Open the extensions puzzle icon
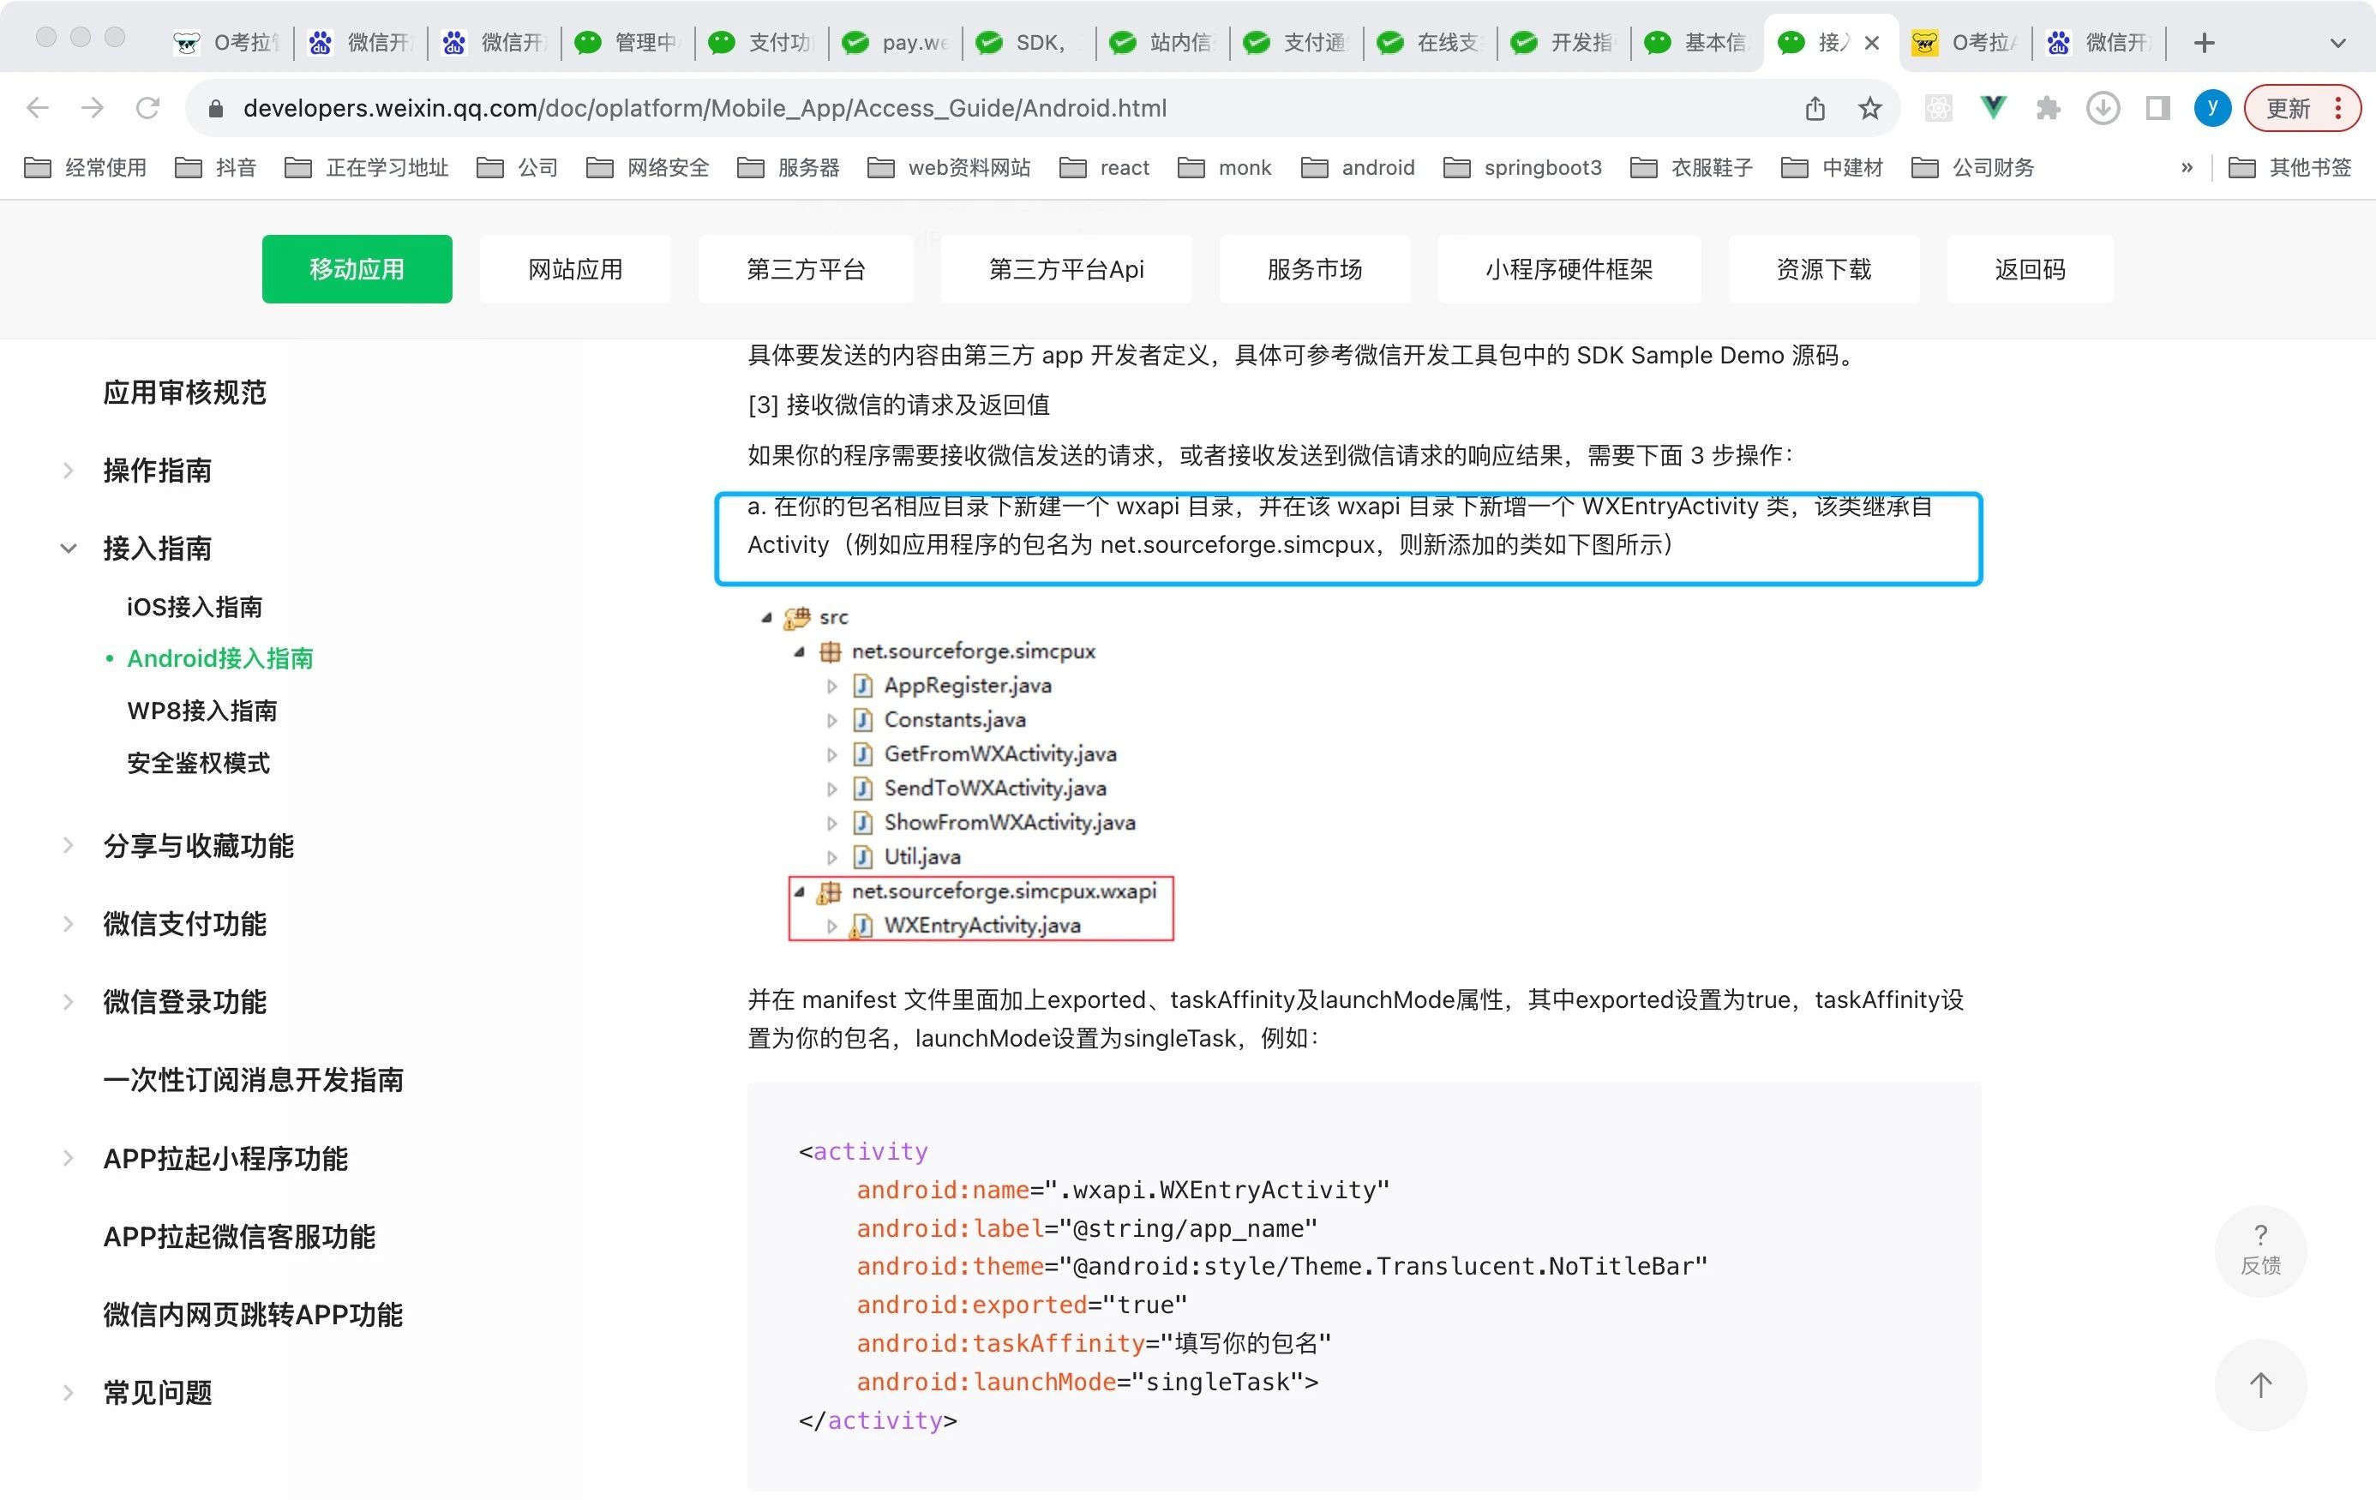Screen dimensions: 2376x1500 (x=2049, y=107)
